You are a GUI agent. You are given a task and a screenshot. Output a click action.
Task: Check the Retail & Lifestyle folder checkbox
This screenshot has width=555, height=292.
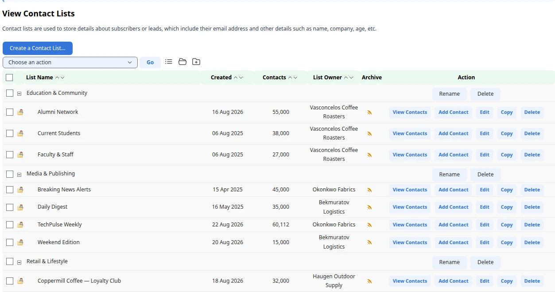pos(10,262)
